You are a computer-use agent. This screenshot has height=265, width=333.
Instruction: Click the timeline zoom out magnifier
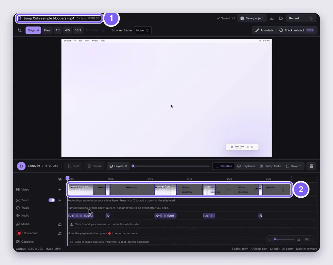tap(269, 239)
